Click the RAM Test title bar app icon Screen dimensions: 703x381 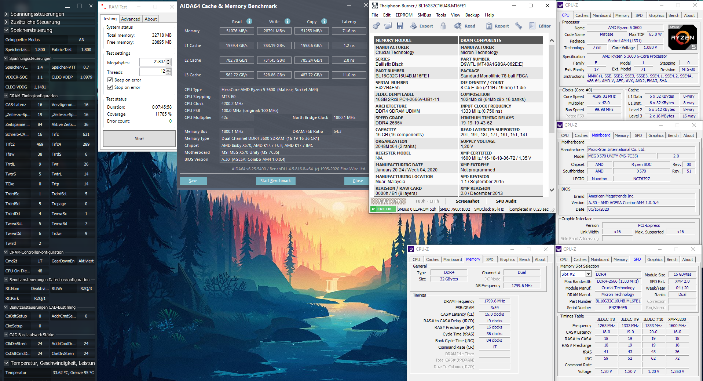click(x=104, y=7)
